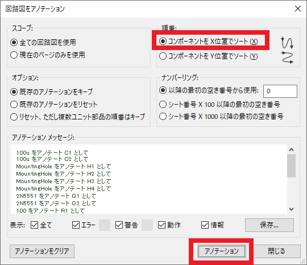Screen dimensions: 307x265
Task: Click the 保存... button for messages
Action: click(x=269, y=225)
